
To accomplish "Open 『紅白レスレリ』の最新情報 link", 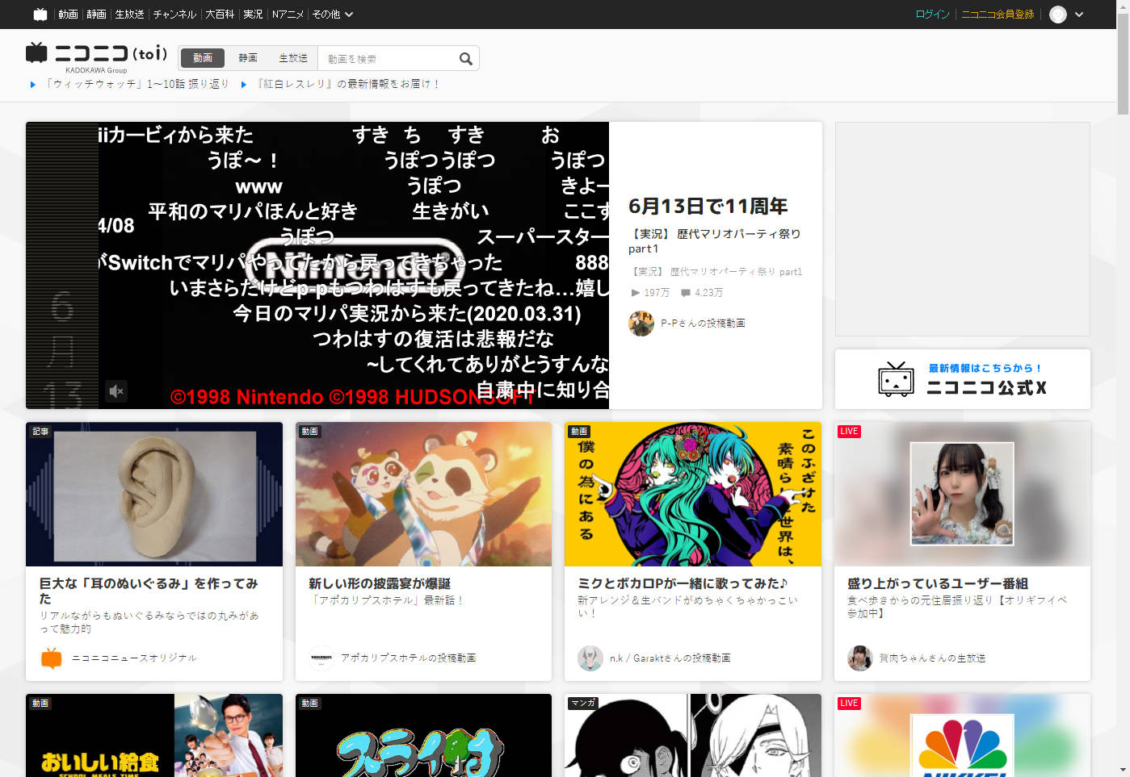I will point(348,84).
